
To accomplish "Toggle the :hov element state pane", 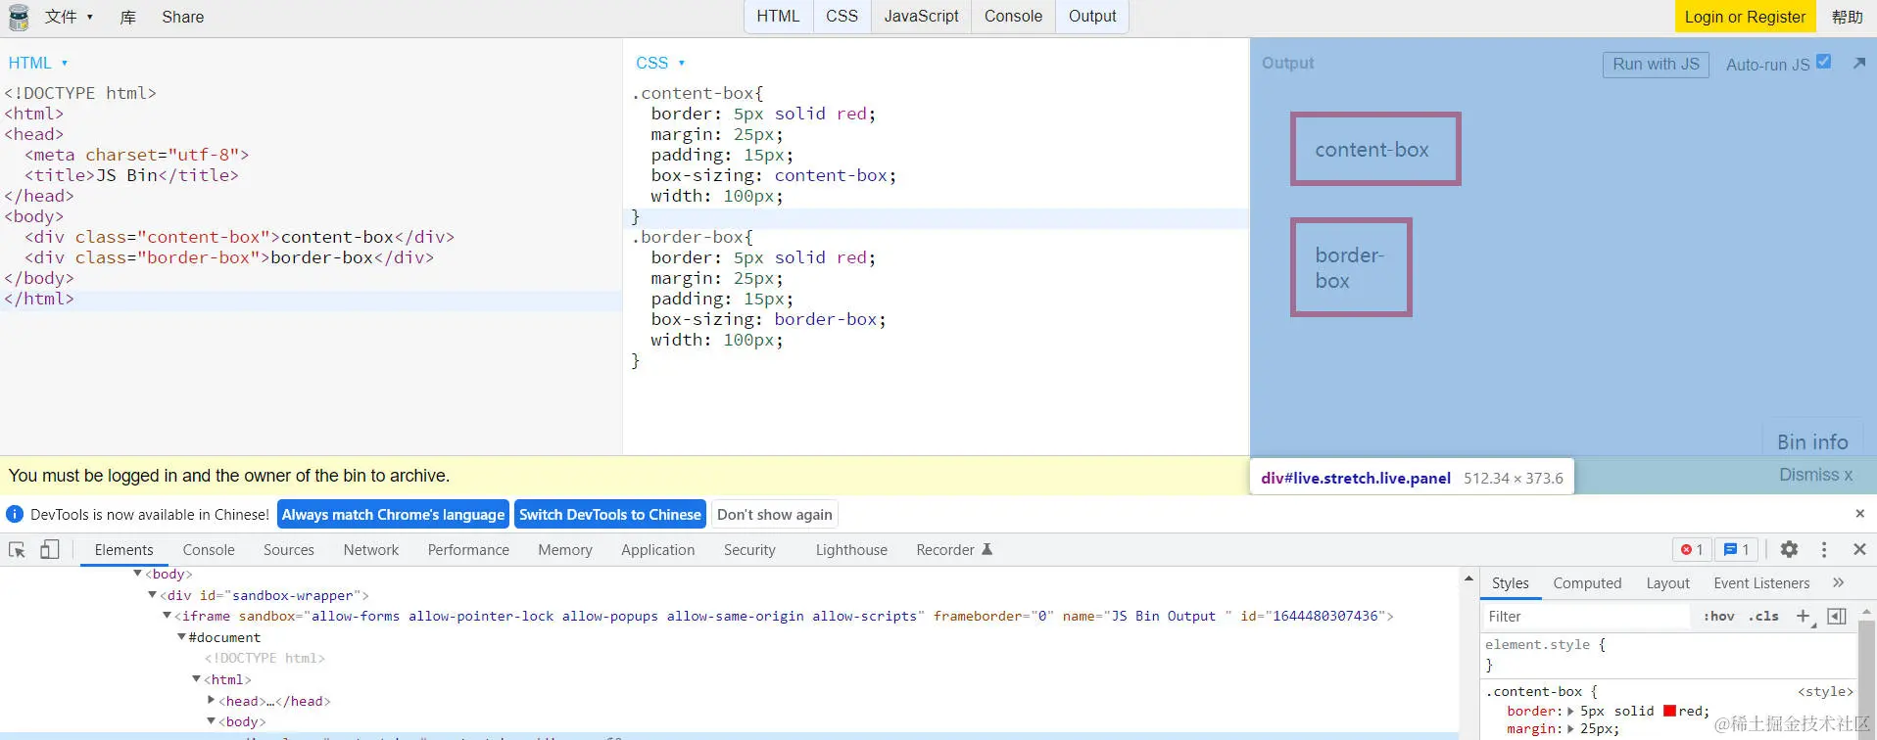I will tap(1718, 616).
